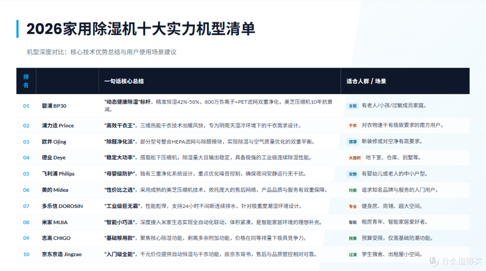The width and height of the screenshot is (486, 271).
Task: Click the 飞利浦 Philips model name
Action: [58, 174]
